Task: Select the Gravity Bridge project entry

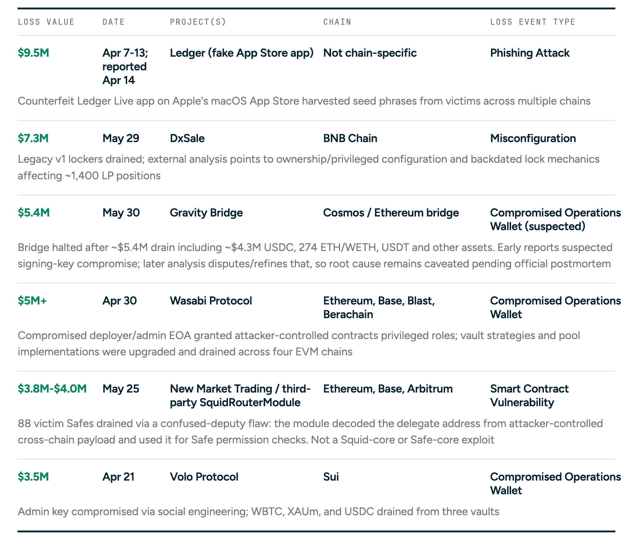Action: [206, 213]
